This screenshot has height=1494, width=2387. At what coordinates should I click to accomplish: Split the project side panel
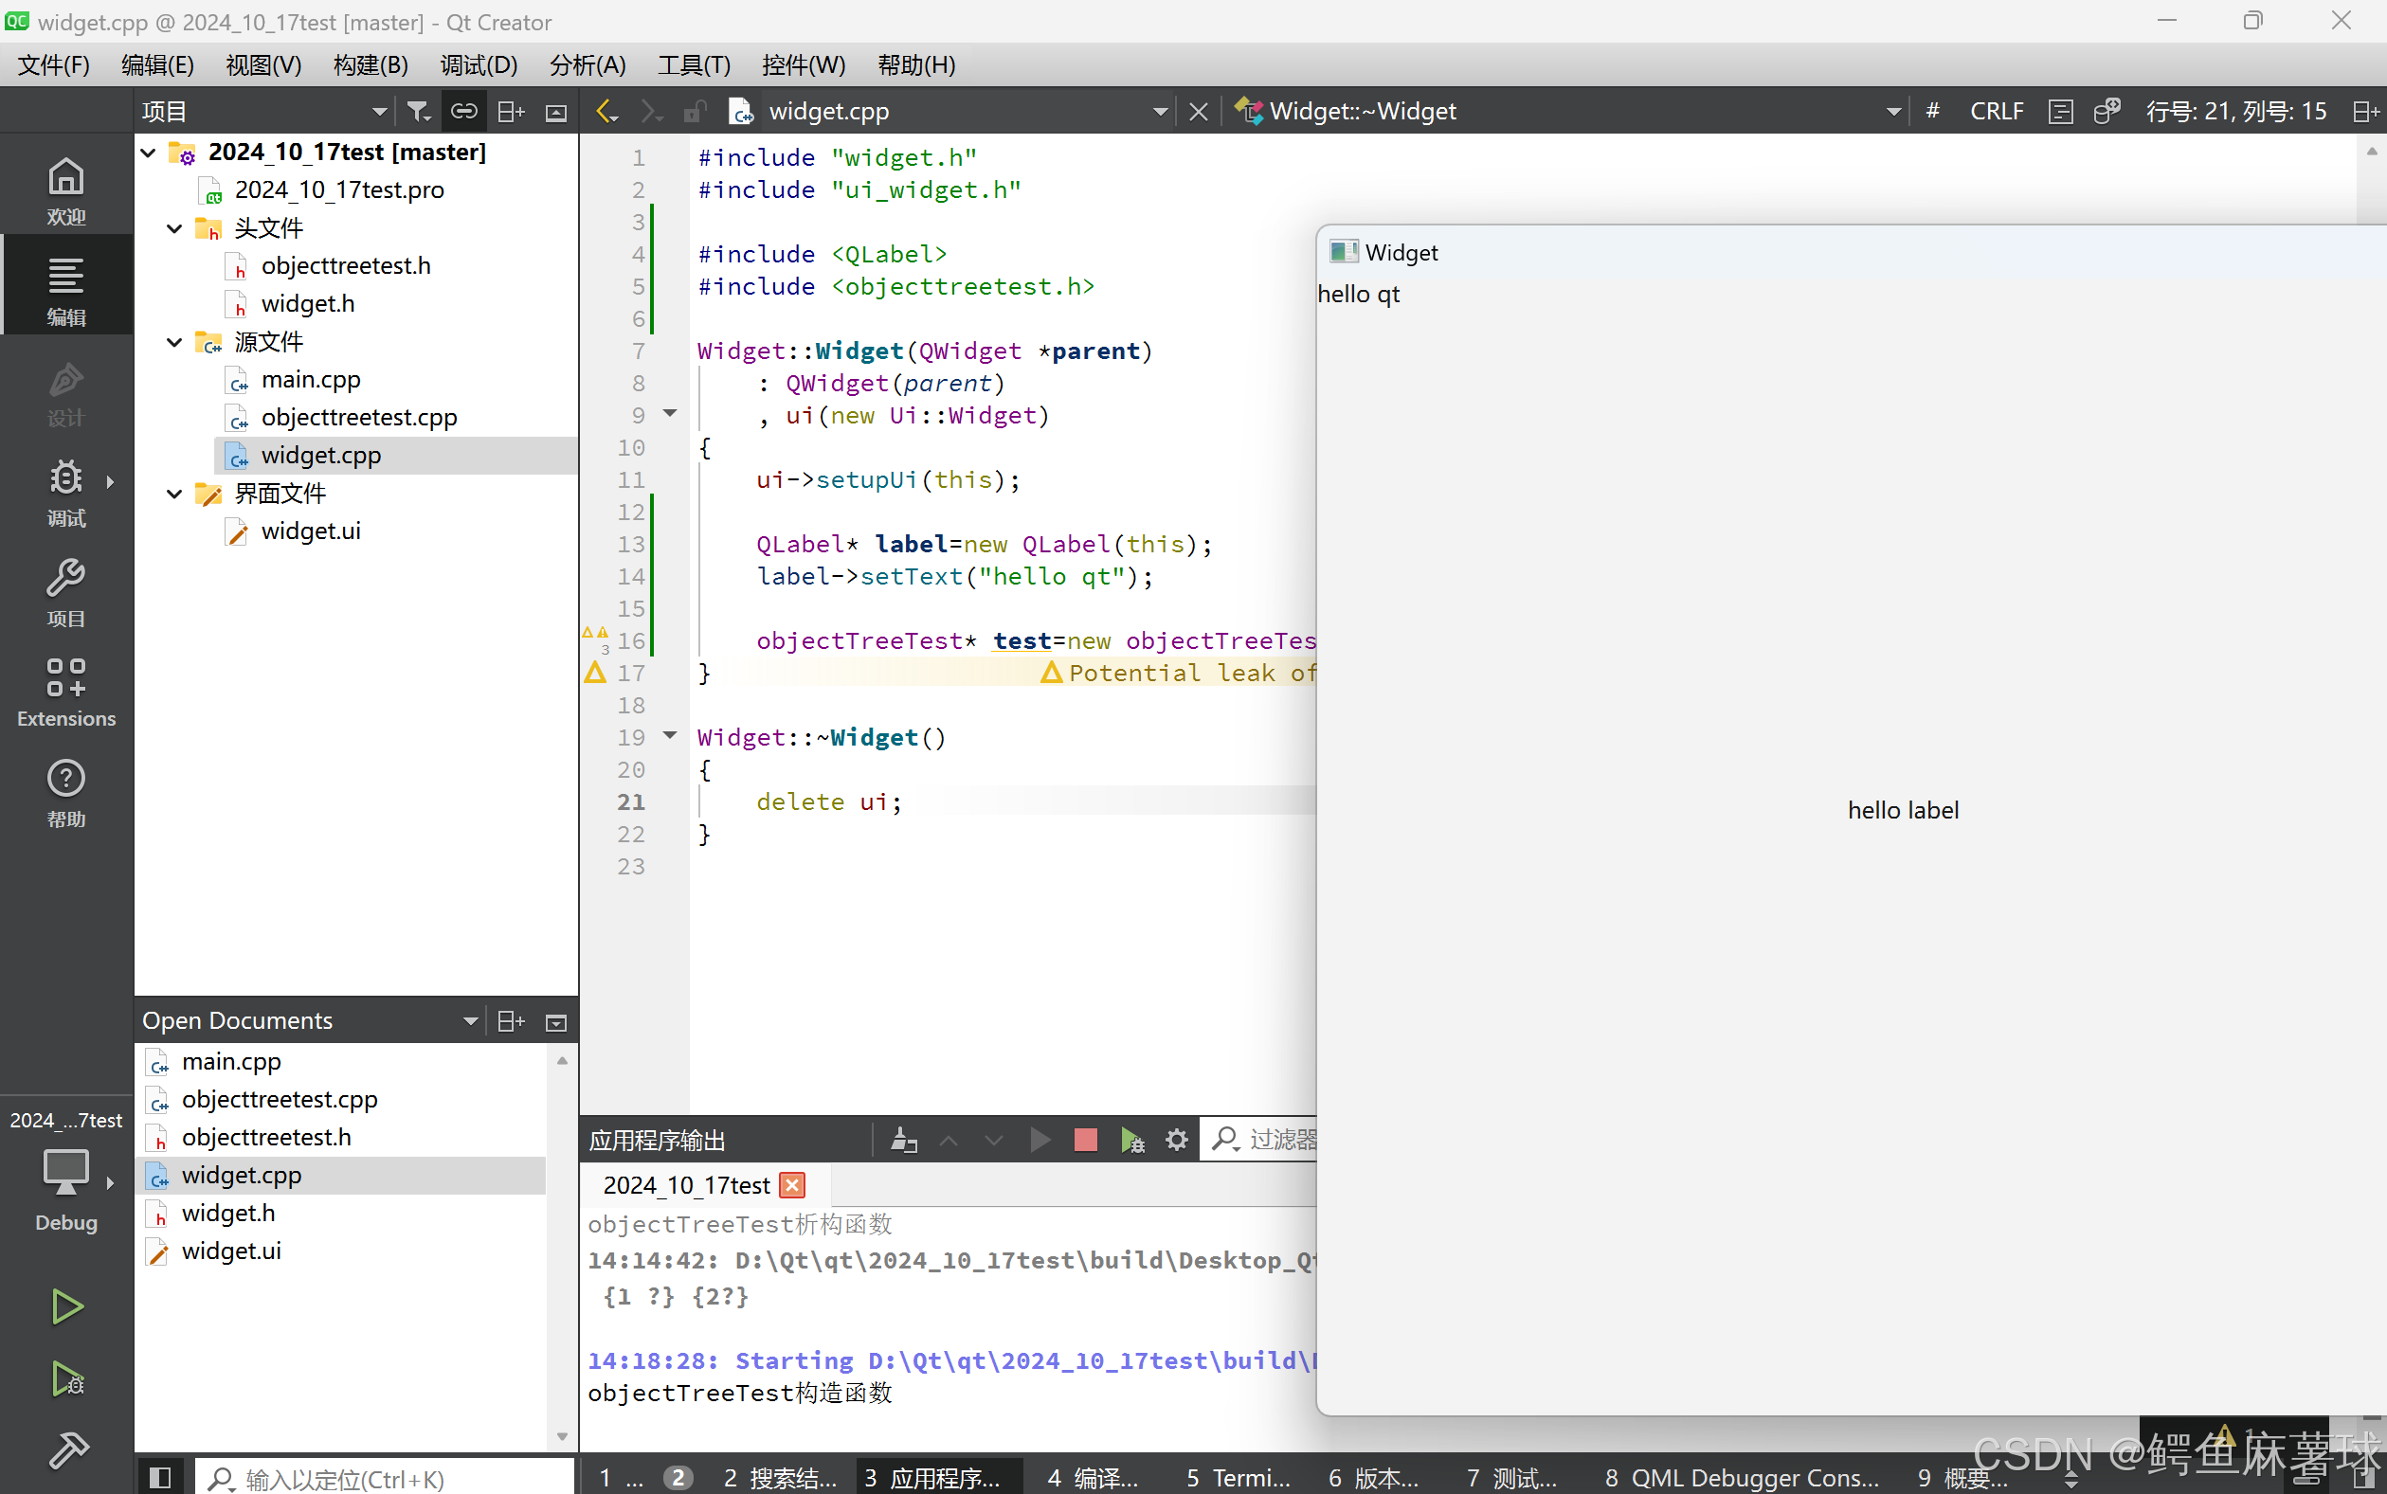[511, 112]
